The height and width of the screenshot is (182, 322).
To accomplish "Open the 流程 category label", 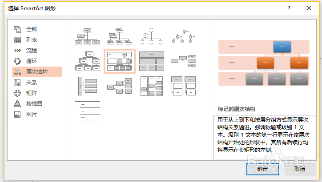I will [32, 51].
